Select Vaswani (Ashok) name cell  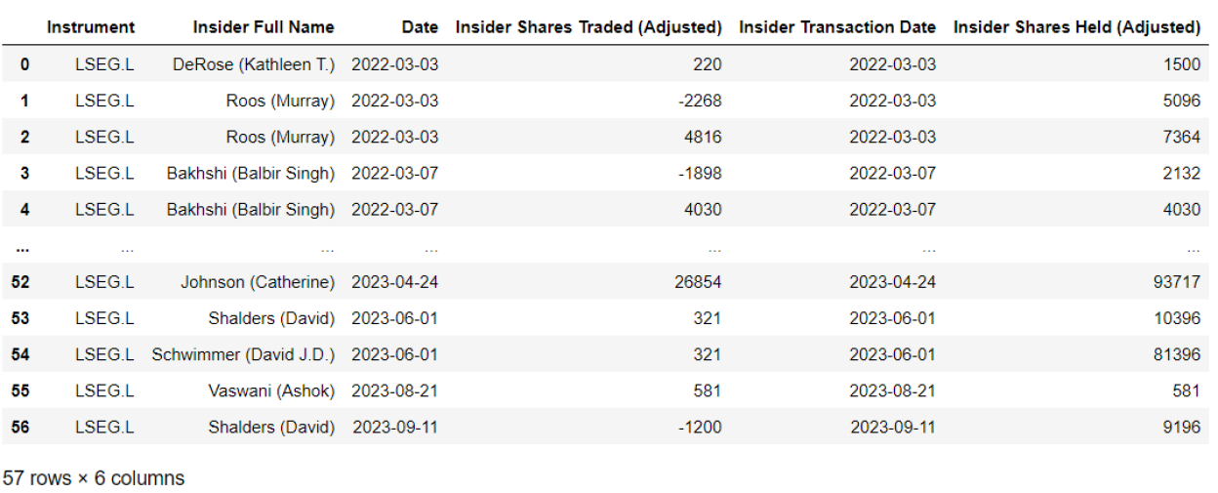(271, 390)
